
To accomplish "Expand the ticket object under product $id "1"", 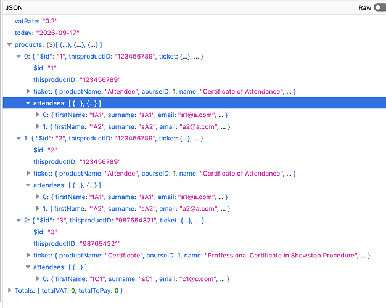I will pos(28,91).
